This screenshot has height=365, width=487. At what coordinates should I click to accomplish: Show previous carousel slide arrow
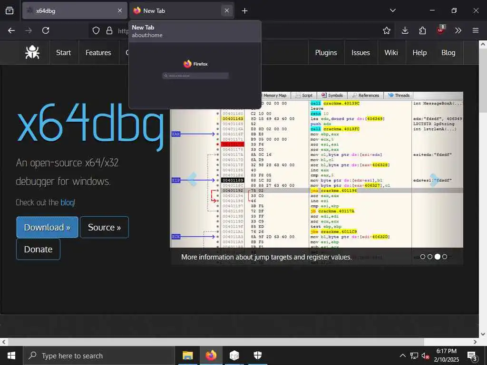tap(192, 179)
